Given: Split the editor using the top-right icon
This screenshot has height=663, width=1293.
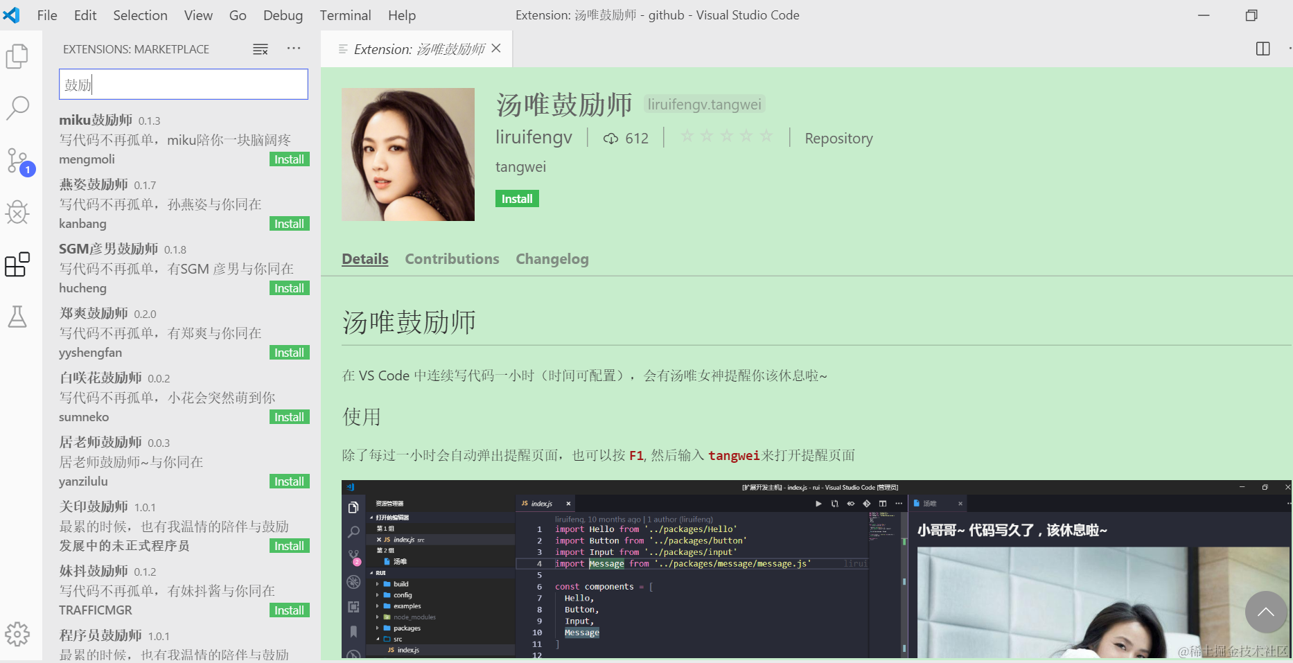Looking at the screenshot, I should tap(1263, 48).
